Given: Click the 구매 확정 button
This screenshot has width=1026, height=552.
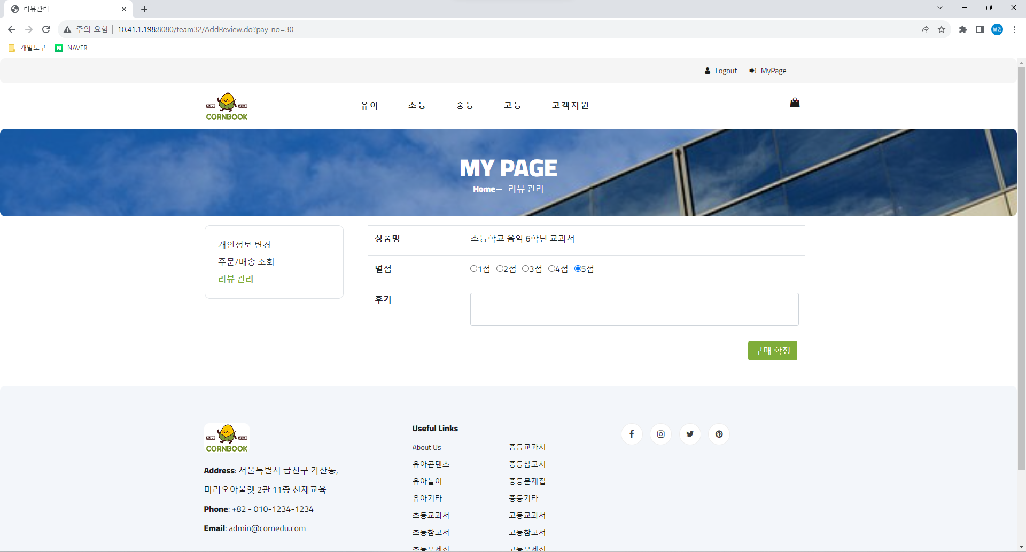Looking at the screenshot, I should coord(773,351).
